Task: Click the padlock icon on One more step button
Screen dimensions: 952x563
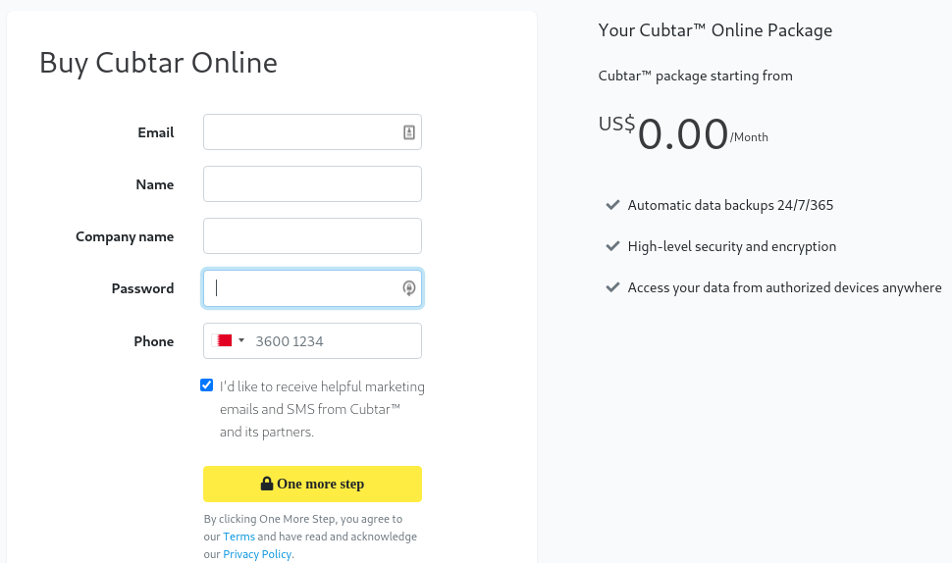Action: 267,484
